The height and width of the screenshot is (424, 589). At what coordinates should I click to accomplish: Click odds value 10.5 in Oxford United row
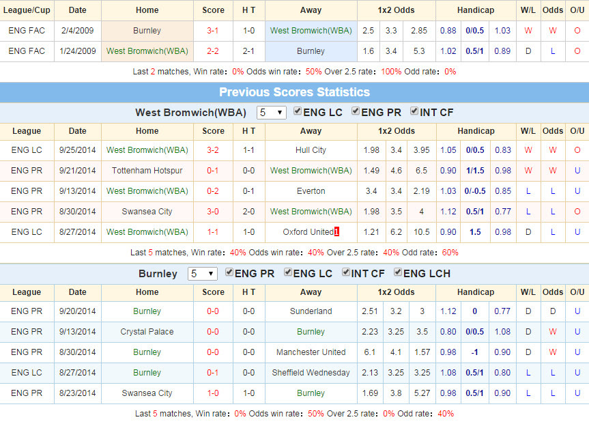[x=422, y=232]
